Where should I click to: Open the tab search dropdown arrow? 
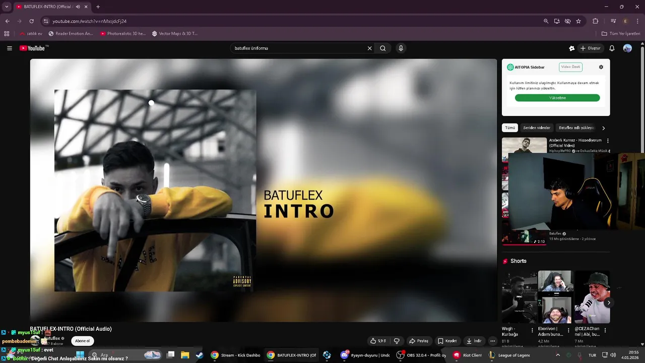coord(7,7)
